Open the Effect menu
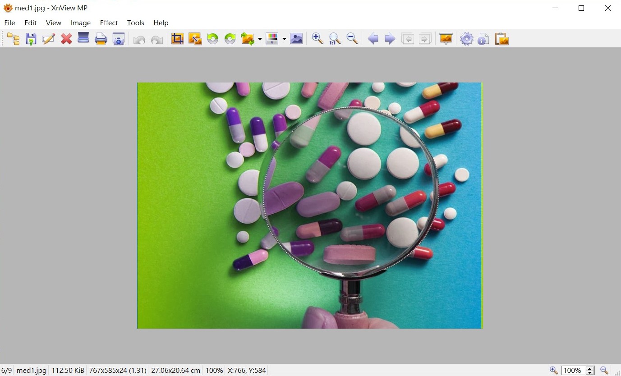 click(109, 23)
